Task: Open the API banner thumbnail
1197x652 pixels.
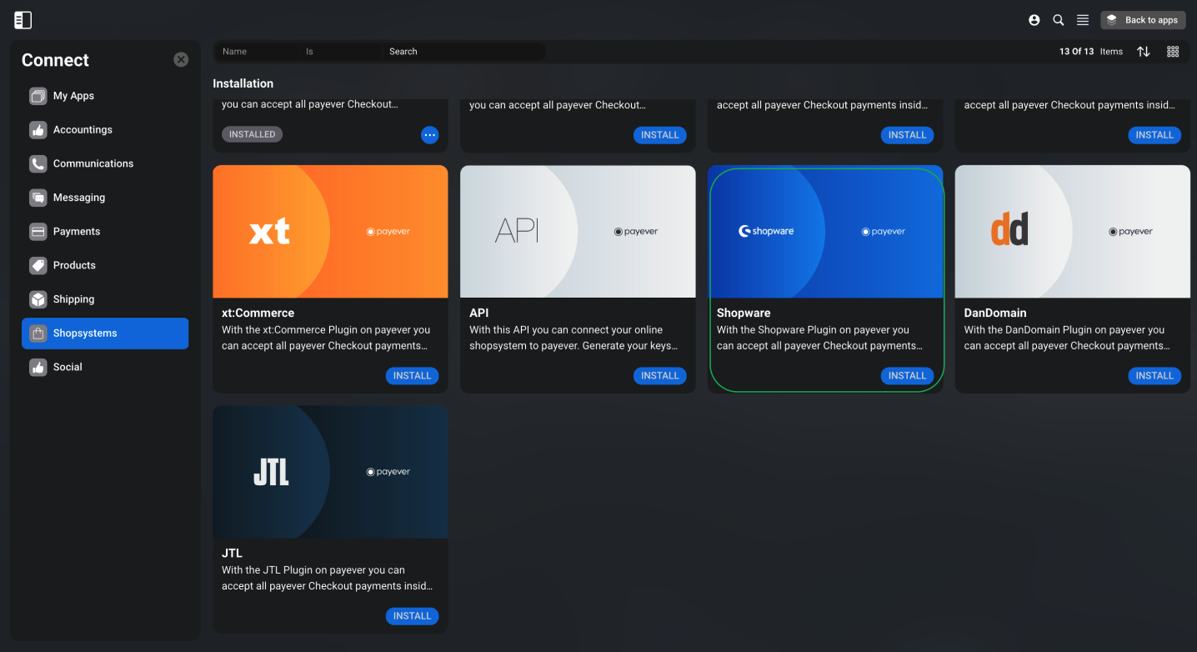Action: click(578, 232)
